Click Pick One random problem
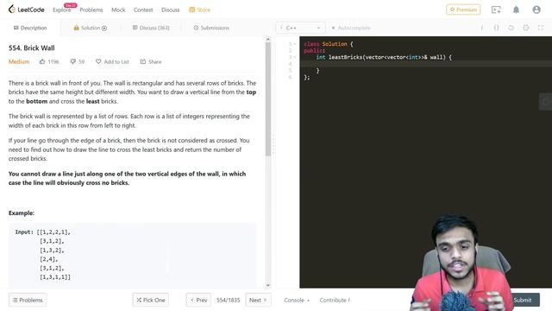Screen dimensions: 552x311 click(151, 300)
